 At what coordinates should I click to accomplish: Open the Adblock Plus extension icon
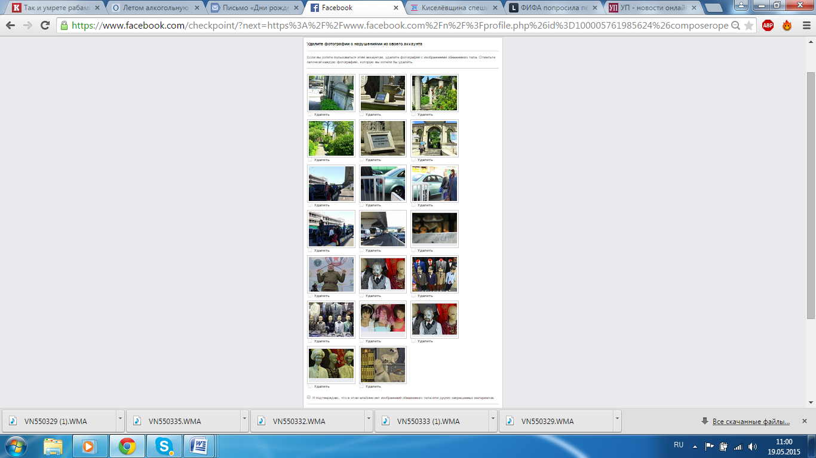(768, 26)
